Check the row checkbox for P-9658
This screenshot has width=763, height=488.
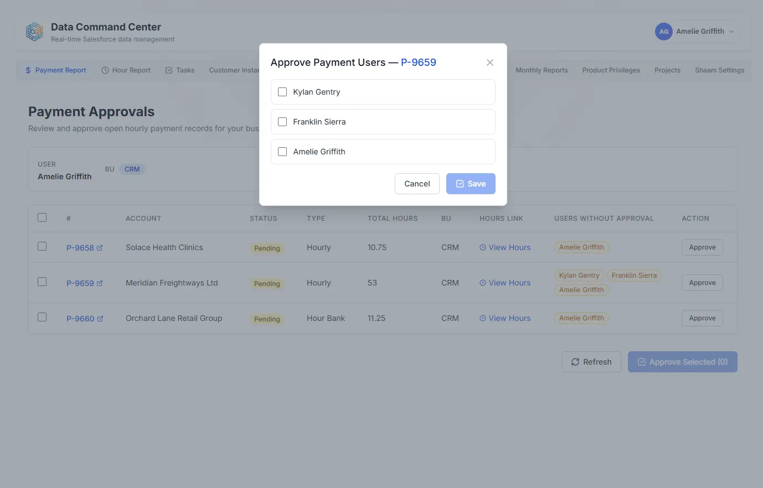42,246
